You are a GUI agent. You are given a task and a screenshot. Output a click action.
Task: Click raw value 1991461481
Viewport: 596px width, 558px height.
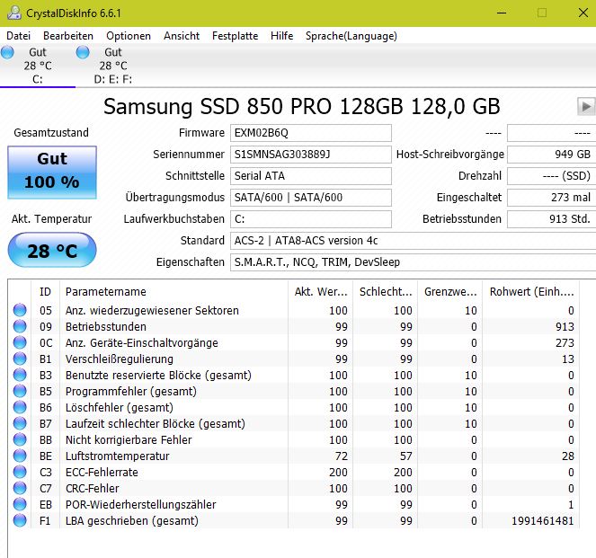[542, 521]
